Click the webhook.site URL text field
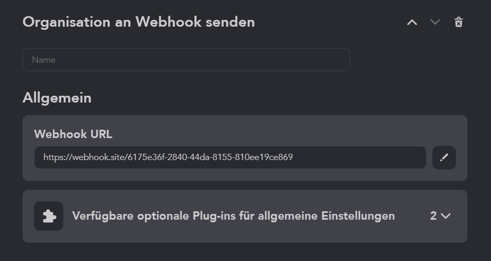Image resolution: width=491 pixels, height=261 pixels. coord(230,157)
